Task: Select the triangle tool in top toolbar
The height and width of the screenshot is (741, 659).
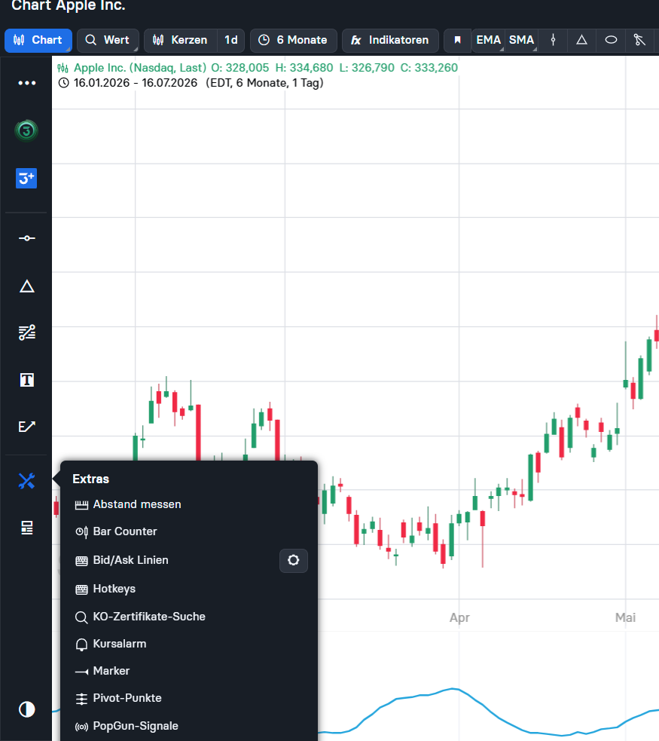Action: tap(582, 40)
